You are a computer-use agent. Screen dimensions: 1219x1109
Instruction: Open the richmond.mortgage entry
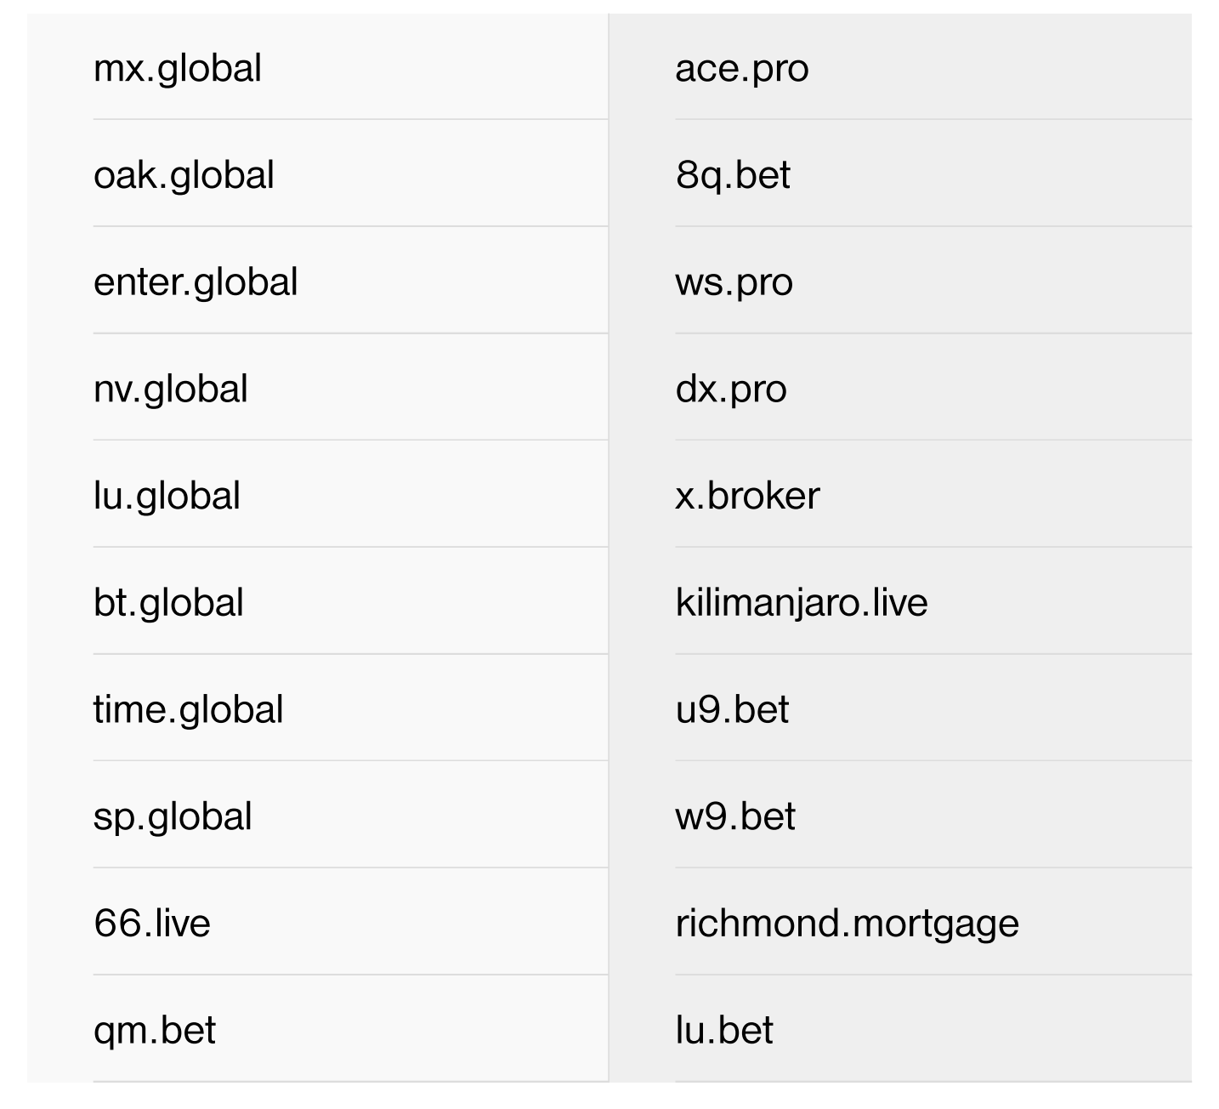847,924
